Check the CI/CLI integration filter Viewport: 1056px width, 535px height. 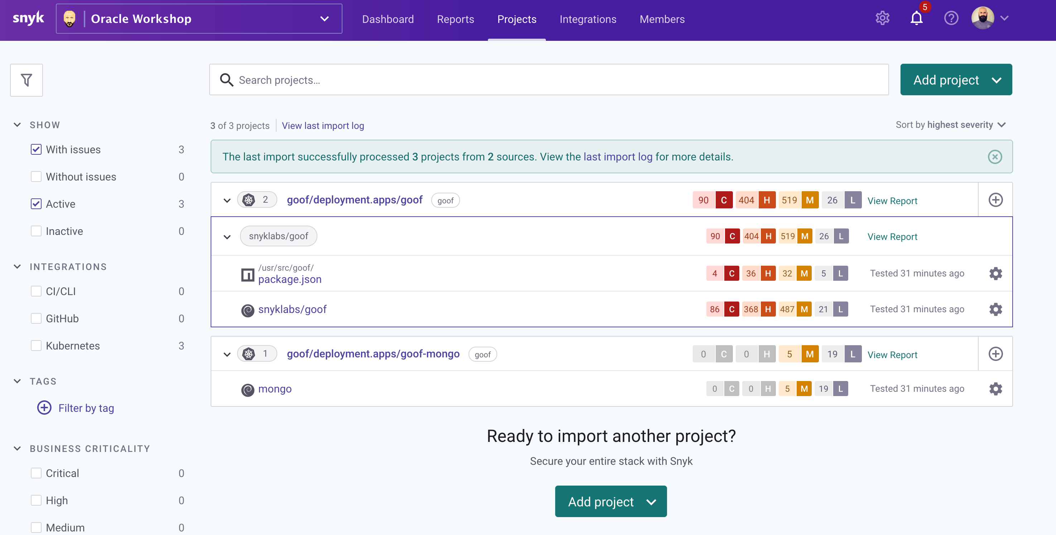click(36, 291)
